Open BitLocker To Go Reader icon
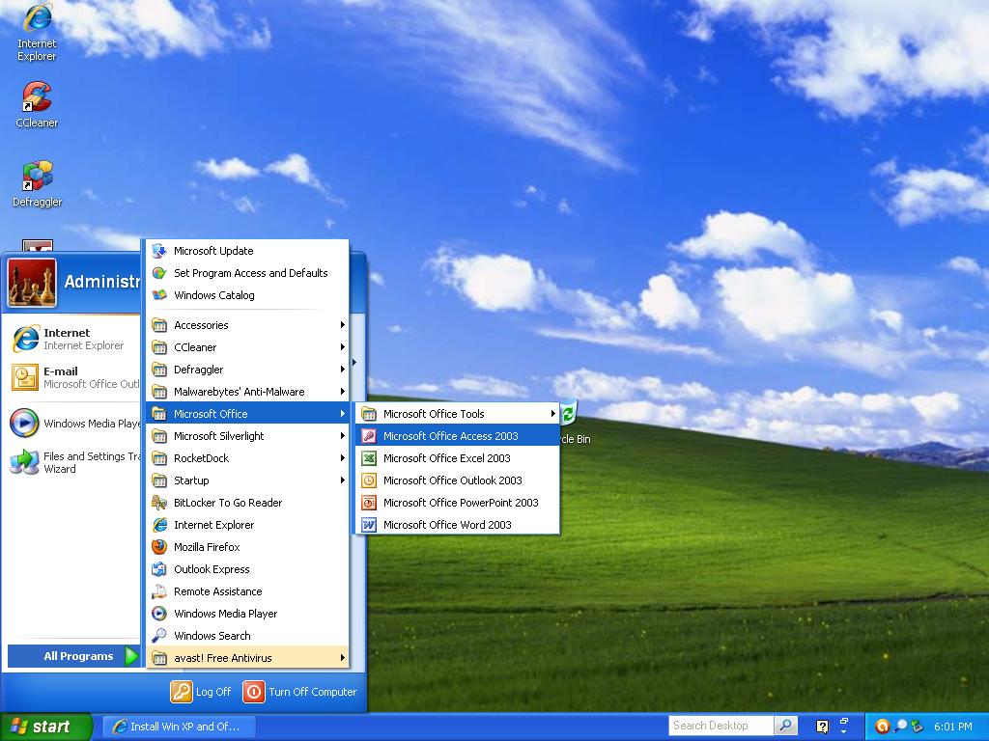Image resolution: width=989 pixels, height=741 pixels. (x=159, y=502)
